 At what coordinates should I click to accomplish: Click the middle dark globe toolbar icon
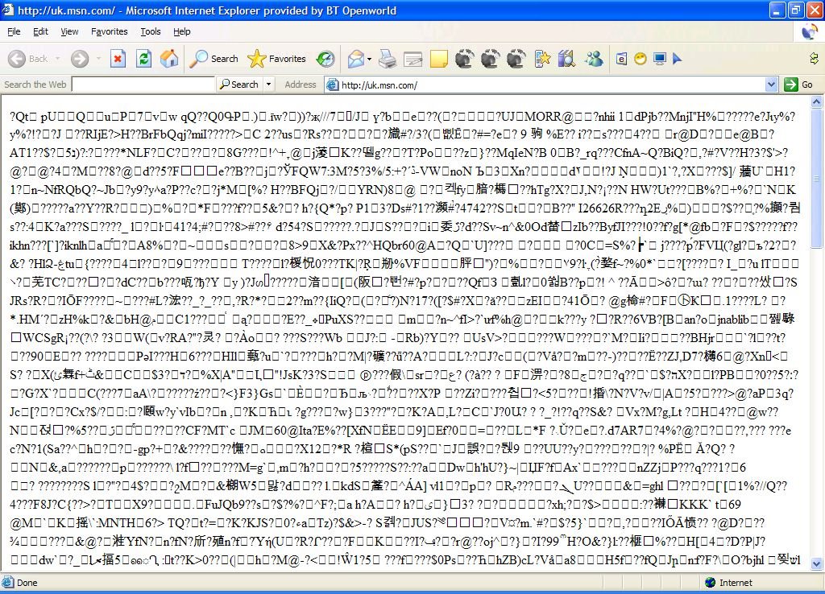[490, 59]
